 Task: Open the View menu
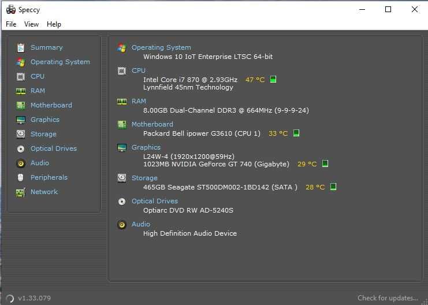click(31, 24)
